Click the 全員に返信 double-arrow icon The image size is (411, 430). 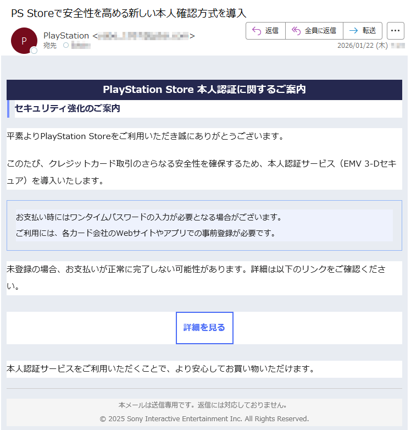[x=296, y=31]
